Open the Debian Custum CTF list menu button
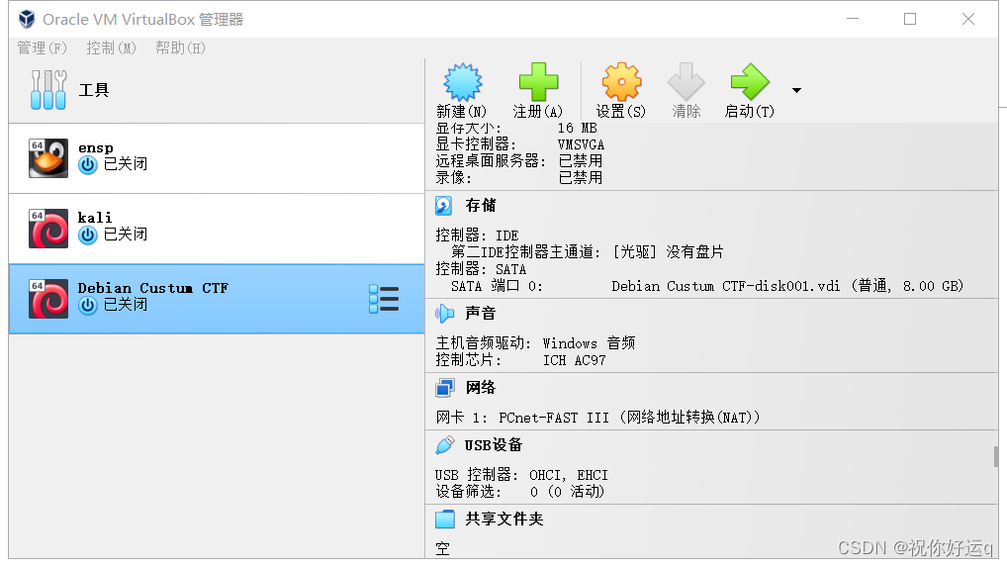 [384, 299]
